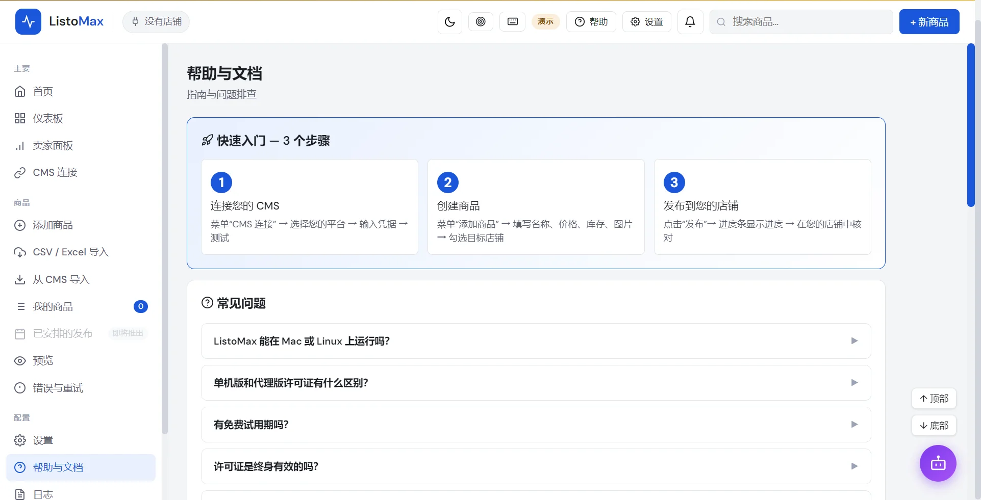981x500 pixels.
Task: Click the 演示 demo badge
Action: tap(545, 21)
